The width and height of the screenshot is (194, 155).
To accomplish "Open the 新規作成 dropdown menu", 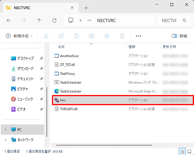I will coord(19,36).
